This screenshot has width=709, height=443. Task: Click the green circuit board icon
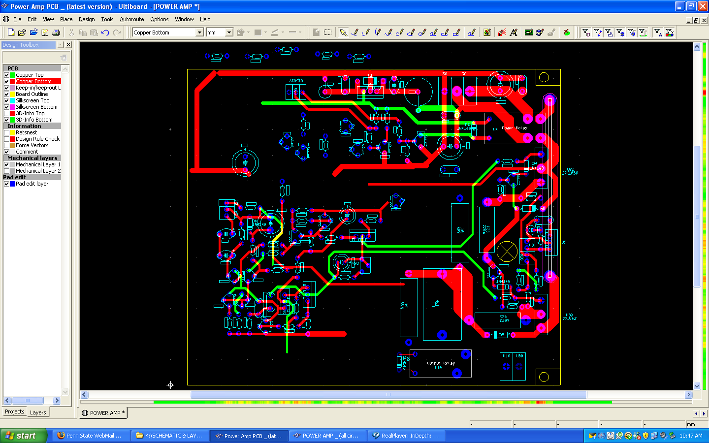528,32
